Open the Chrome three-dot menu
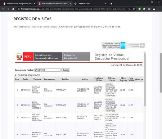Viewport: 162px width, 139px height. [159, 9]
